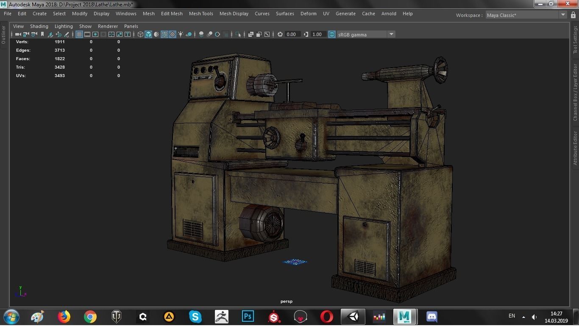This screenshot has height=326, width=579.
Task: Expand the Attribute Editor side tab
Action: 575,148
